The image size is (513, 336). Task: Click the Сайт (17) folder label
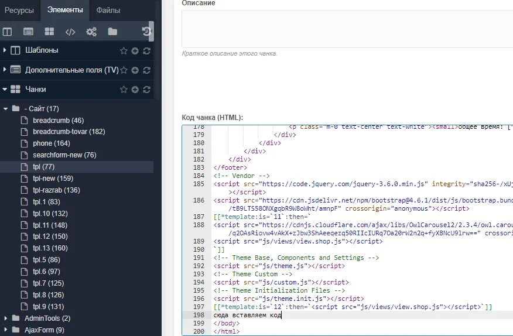click(42, 109)
